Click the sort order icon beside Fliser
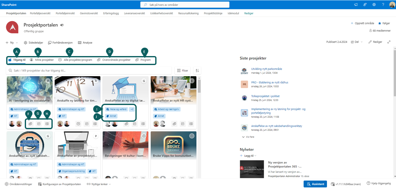 [x=197, y=71]
